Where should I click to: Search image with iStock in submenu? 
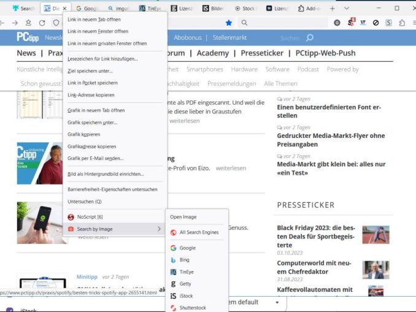196,296
